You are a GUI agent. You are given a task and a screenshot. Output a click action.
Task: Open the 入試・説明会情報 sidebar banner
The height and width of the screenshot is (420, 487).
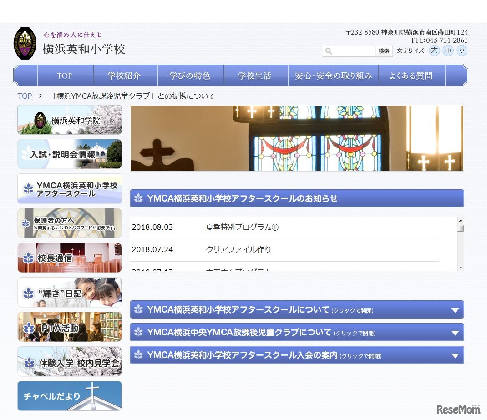[x=70, y=154]
